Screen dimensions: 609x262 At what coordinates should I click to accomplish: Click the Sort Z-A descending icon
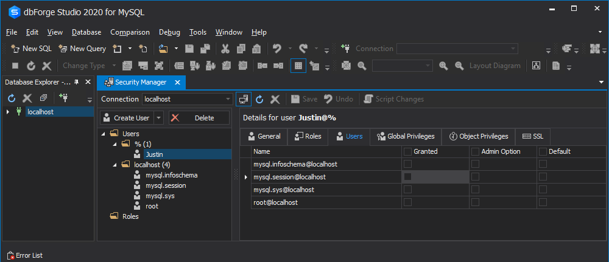tap(211, 66)
